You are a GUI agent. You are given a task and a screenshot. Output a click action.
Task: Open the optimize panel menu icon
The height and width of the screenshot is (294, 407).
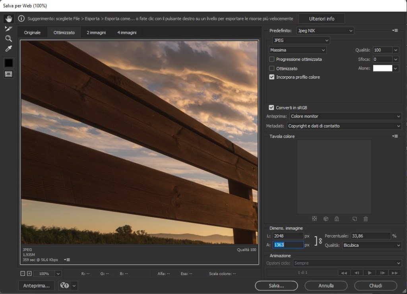click(395, 31)
